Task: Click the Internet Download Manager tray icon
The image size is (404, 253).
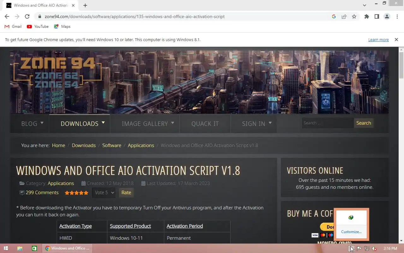Action: coord(351,217)
